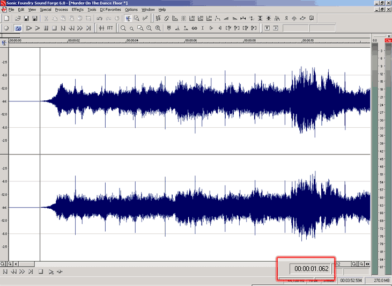Create a new file with the New icon
The image size is (392, 286).
(7, 18)
